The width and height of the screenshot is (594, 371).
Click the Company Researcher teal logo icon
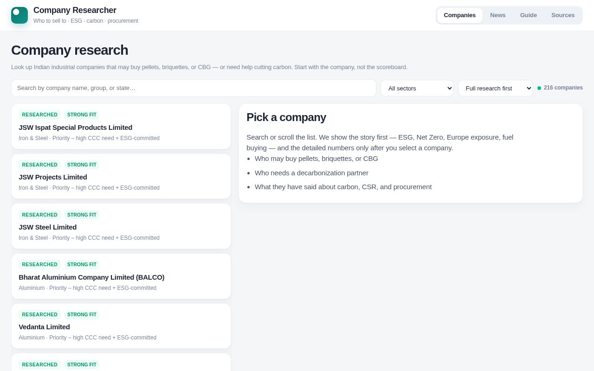(x=19, y=15)
